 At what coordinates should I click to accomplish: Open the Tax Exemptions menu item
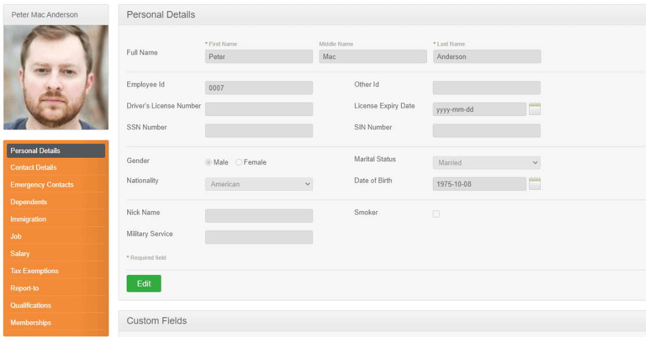(x=34, y=271)
